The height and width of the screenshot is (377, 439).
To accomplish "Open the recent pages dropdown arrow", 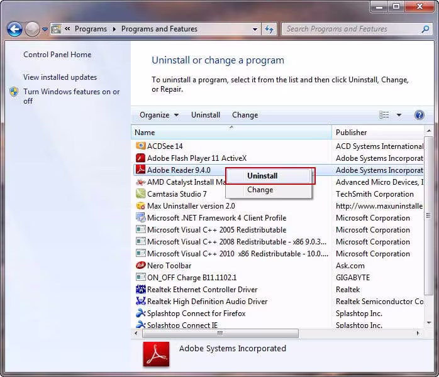I will (45, 29).
